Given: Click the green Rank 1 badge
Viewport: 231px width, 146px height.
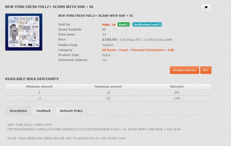Looking at the screenshot, I should coord(124,24).
